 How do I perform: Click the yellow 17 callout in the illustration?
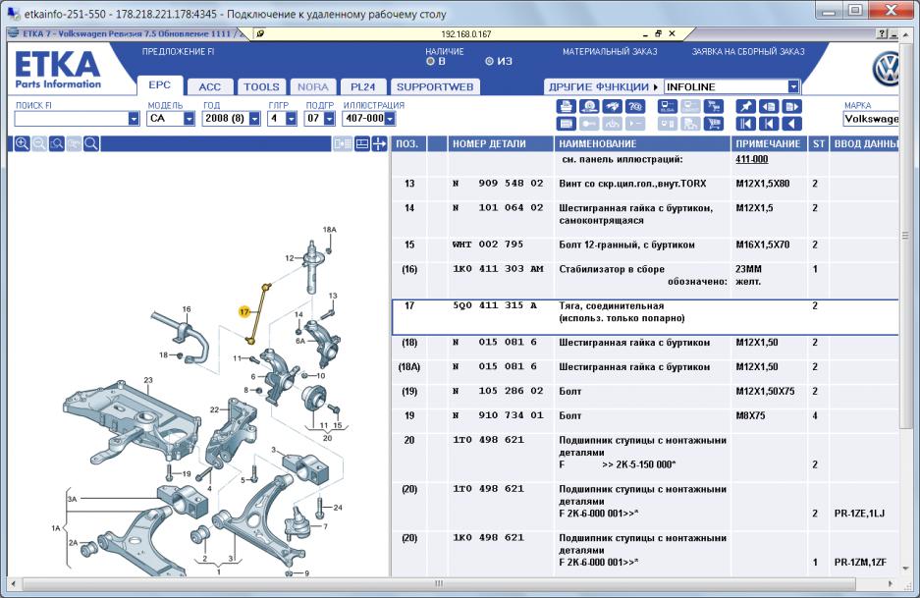pos(244,311)
